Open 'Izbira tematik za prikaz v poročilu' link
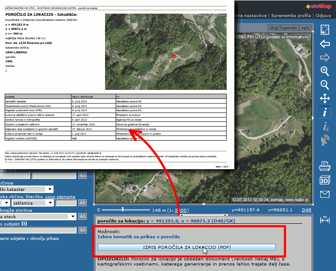 pyautogui.click(x=139, y=236)
